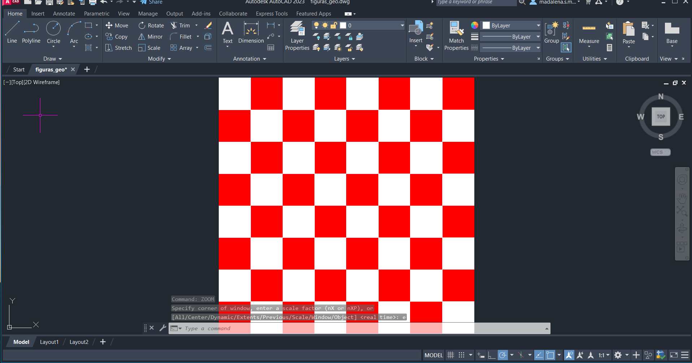Image resolution: width=692 pixels, height=363 pixels.
Task: Click the object color wheel swatch
Action: click(x=475, y=25)
